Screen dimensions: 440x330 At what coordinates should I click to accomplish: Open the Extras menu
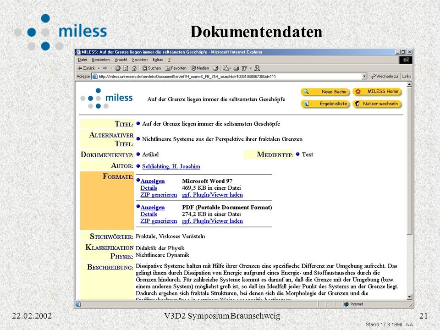[x=158, y=60]
